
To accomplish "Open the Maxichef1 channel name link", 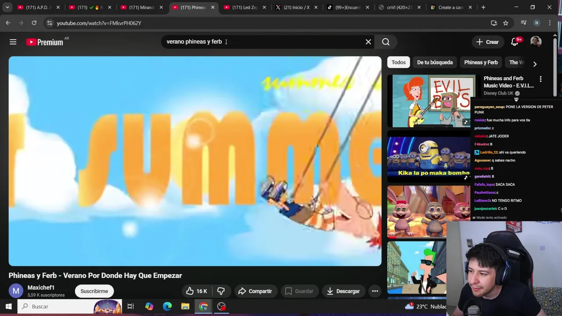I will (x=41, y=287).
